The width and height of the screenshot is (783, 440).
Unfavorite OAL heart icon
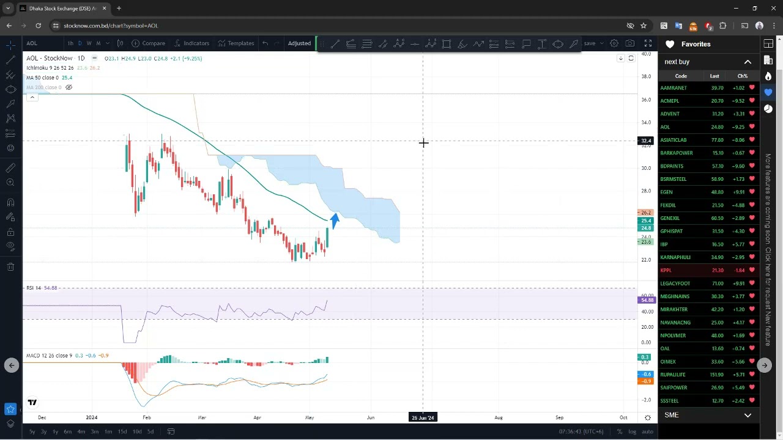pyautogui.click(x=752, y=348)
